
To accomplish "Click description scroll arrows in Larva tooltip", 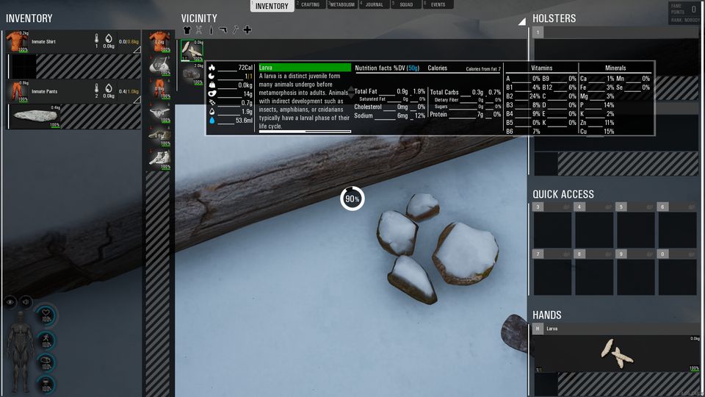I will point(351,93).
